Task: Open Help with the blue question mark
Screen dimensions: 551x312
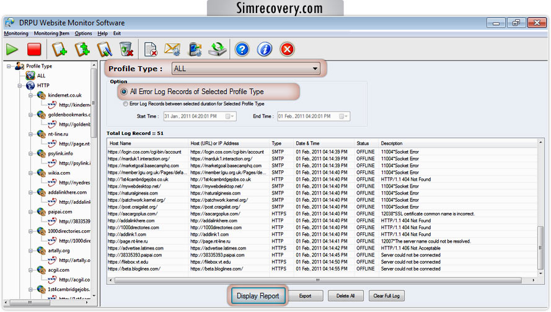Action: (242, 49)
